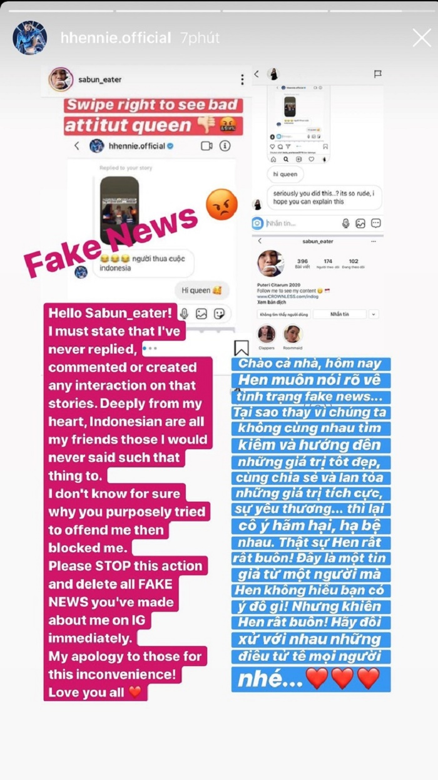The image size is (438, 780).
Task: Expand the dropdown arrow next to Nhắn tin button
Action: coord(374,314)
